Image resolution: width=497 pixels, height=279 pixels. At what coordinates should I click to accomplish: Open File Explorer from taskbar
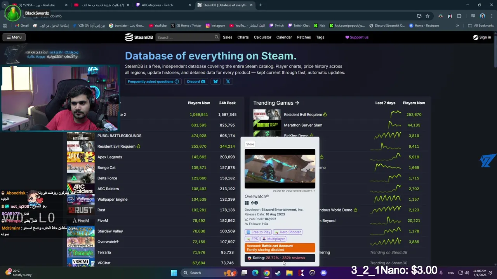click(x=289, y=273)
